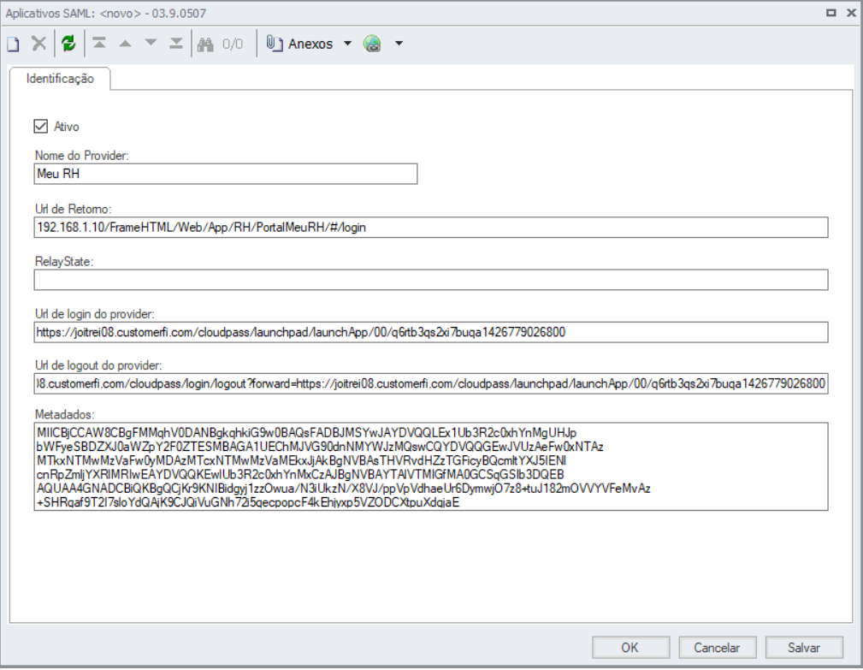Click the Url de Retorno field
This screenshot has height=670, width=863.
(431, 228)
